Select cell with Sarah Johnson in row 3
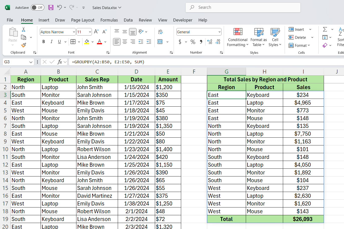The image size is (344, 229). (x=97, y=95)
